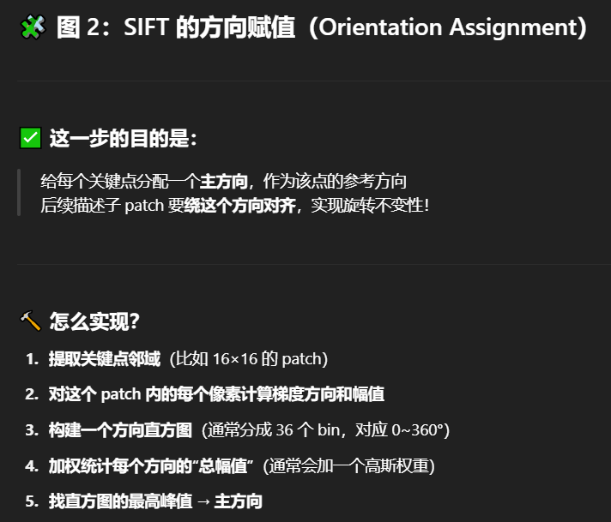Click the text Orientation Assignment in the title
611x522 pixels.
pyautogui.click(x=447, y=28)
